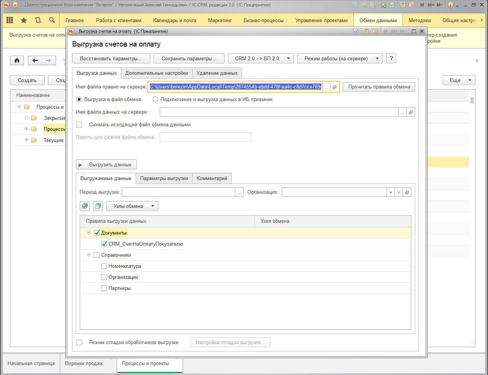This screenshot has width=488, height=375.
Task: Open the help question mark button
Action: click(x=391, y=58)
